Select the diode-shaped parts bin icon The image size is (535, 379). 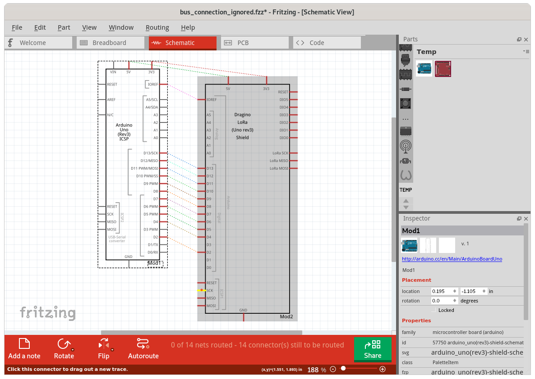pyautogui.click(x=406, y=89)
